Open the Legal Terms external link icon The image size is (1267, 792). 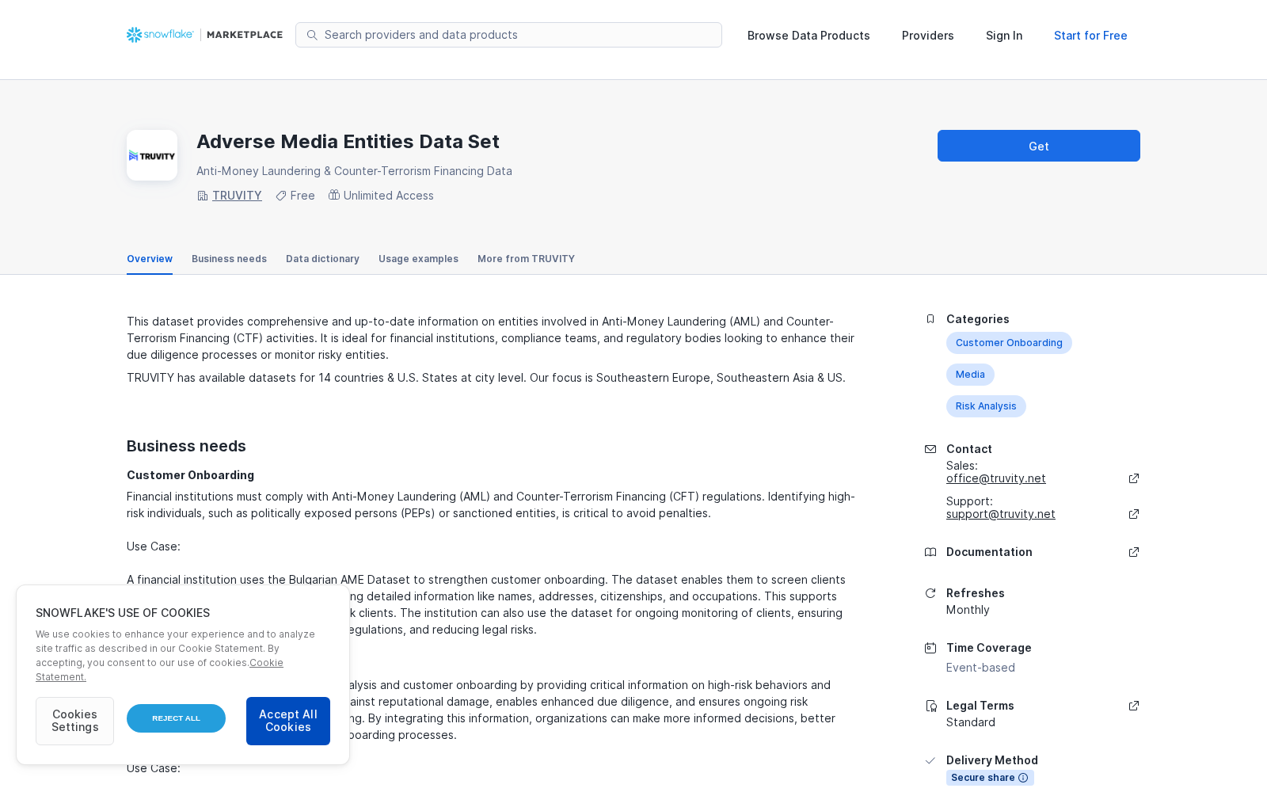click(1134, 706)
